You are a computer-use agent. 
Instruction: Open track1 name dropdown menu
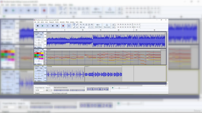tap(39, 50)
